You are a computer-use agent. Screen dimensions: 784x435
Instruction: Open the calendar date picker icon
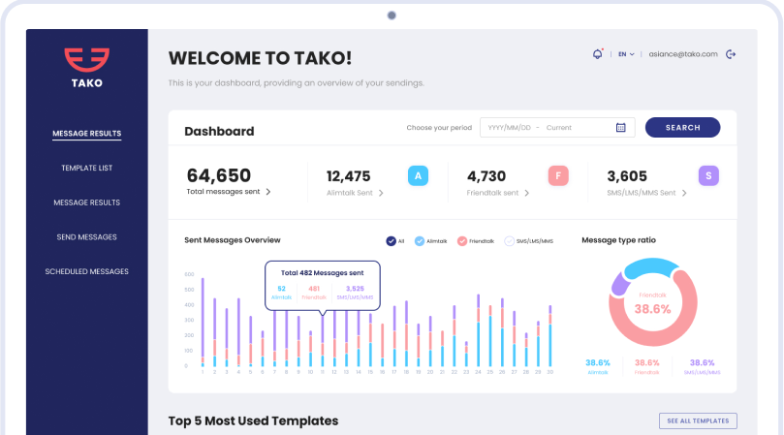pyautogui.click(x=621, y=127)
